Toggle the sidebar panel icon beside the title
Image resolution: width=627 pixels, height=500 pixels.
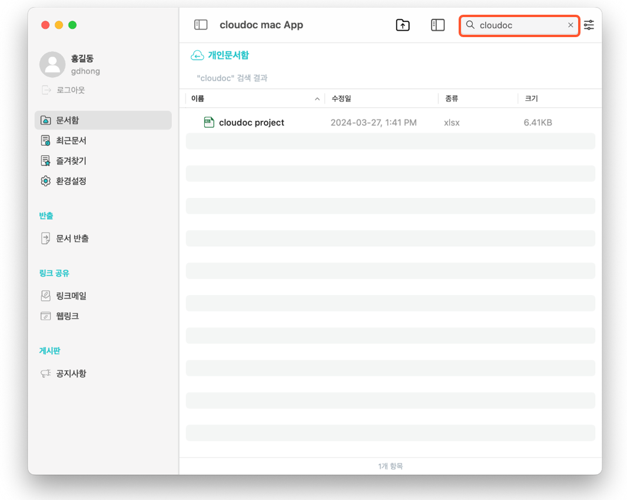[x=201, y=25]
